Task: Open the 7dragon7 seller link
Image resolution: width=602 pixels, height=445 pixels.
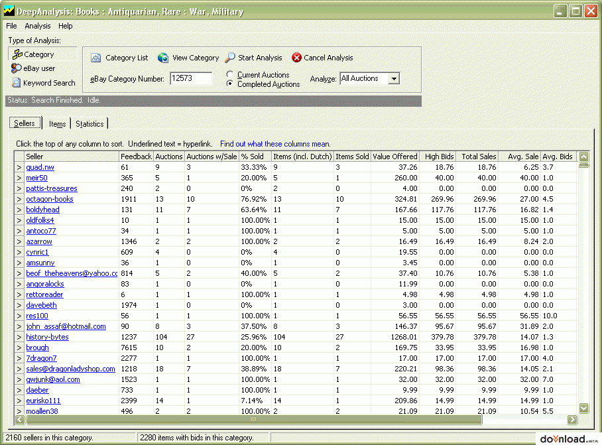Action: pos(42,358)
